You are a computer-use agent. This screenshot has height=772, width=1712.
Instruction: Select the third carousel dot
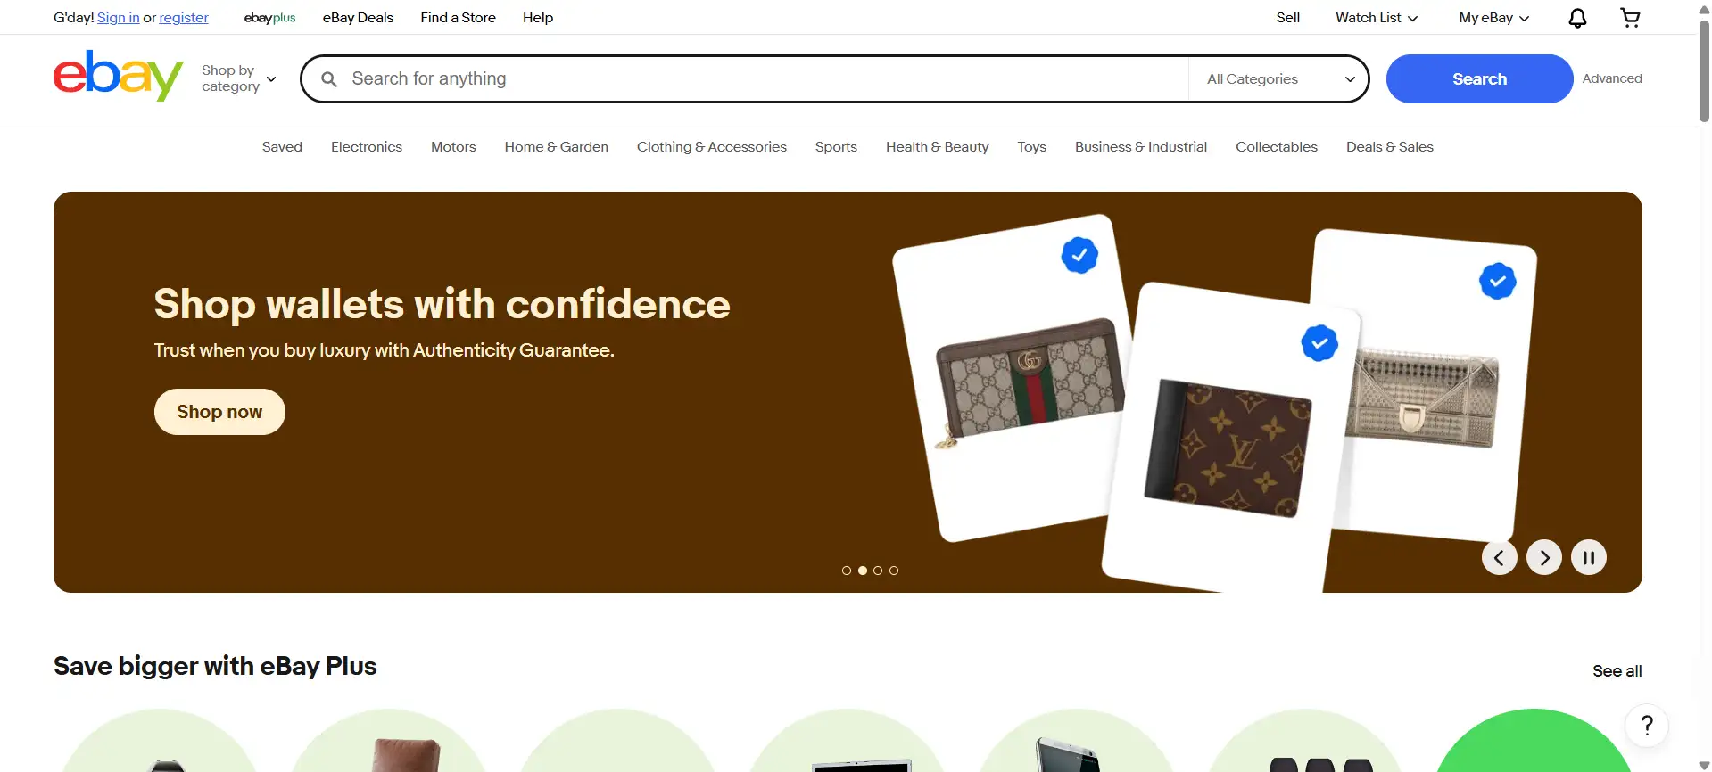pos(878,571)
